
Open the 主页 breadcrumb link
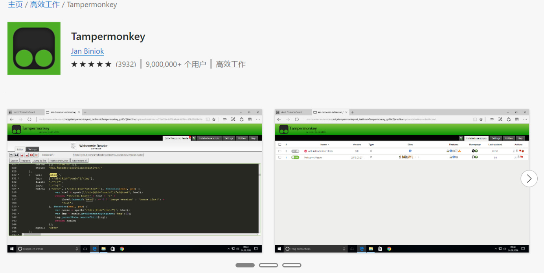15,5
